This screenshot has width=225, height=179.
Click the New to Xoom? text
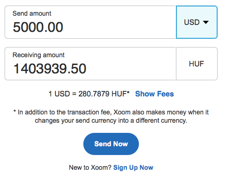click(90, 167)
